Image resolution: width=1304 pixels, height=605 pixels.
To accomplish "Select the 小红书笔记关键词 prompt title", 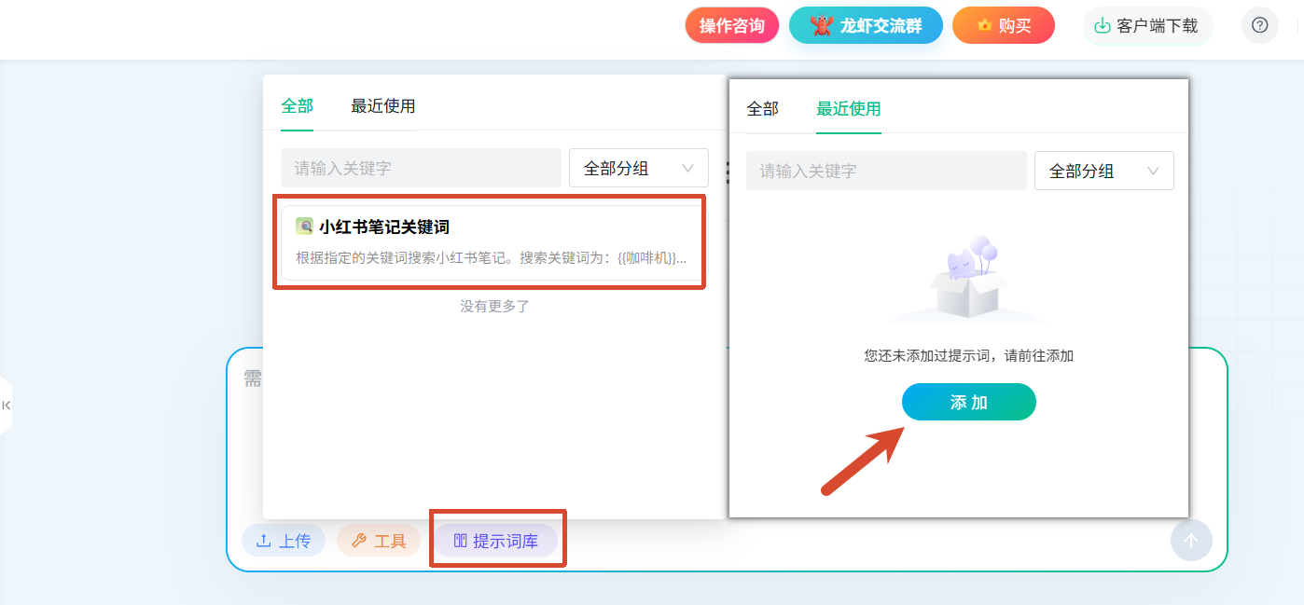I will tap(384, 227).
